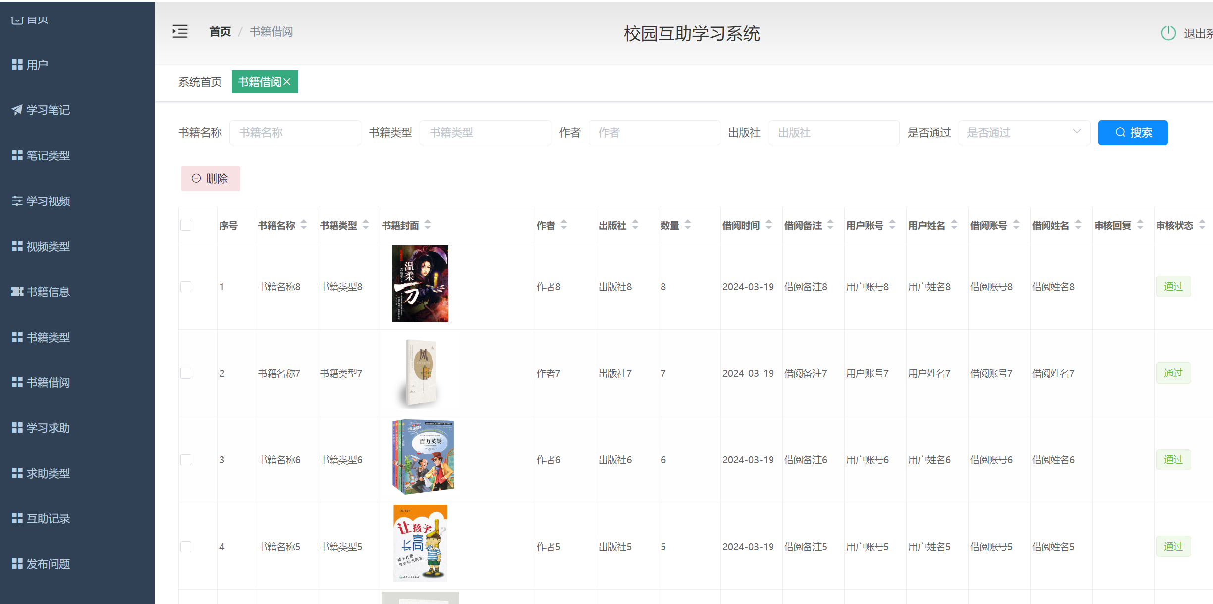
Task: Open the 是否通过 dropdown filter
Action: (1024, 133)
